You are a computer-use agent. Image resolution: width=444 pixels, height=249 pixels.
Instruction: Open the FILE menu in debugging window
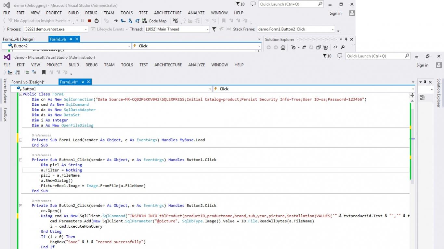point(7,13)
